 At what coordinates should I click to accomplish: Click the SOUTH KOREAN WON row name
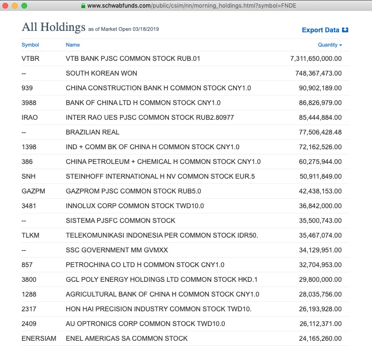coord(101,73)
